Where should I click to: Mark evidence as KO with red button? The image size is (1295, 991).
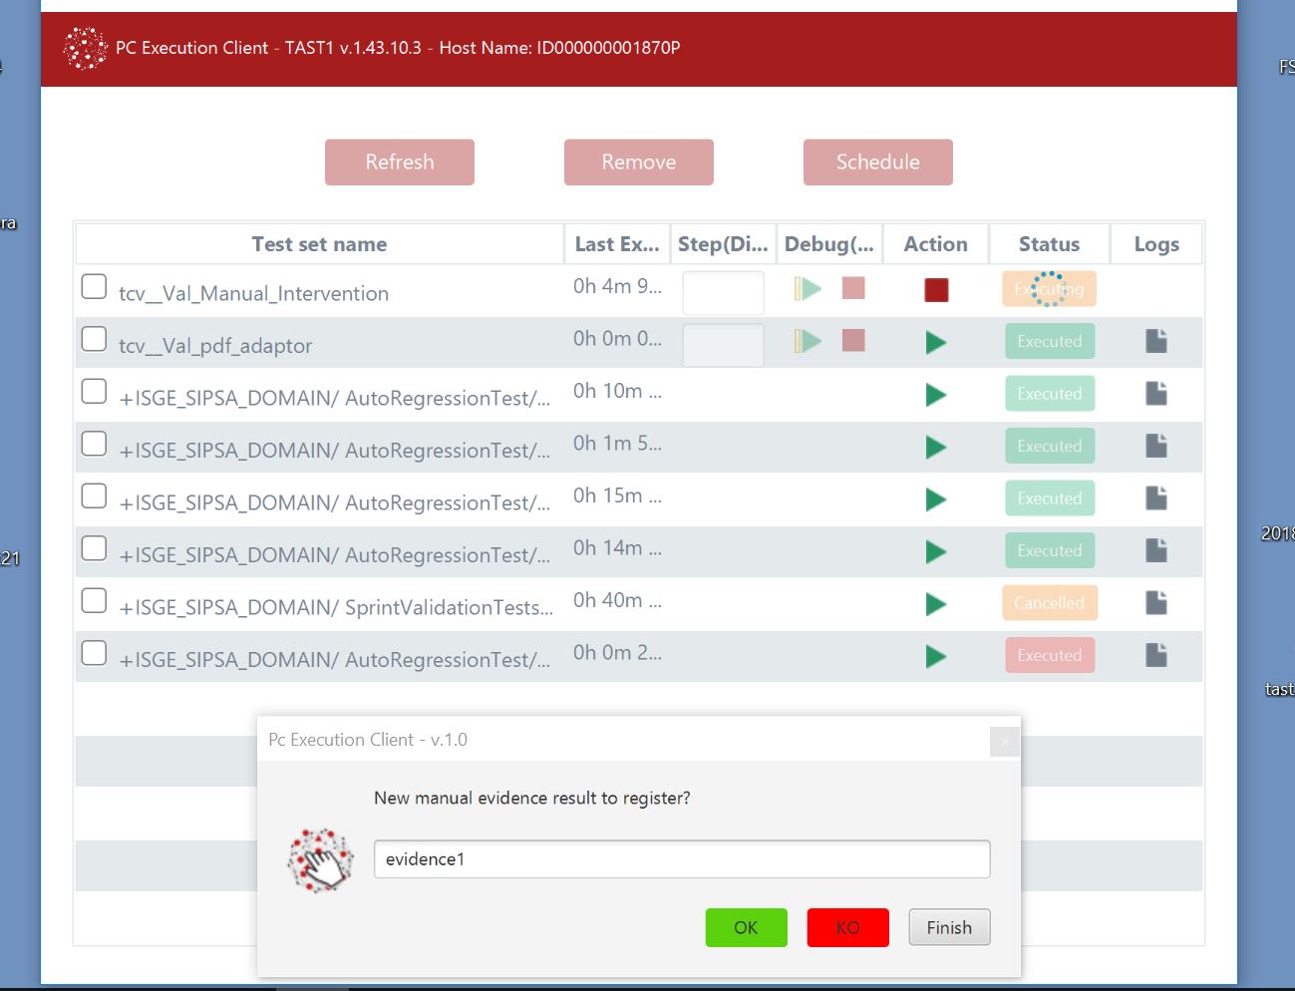(x=847, y=928)
